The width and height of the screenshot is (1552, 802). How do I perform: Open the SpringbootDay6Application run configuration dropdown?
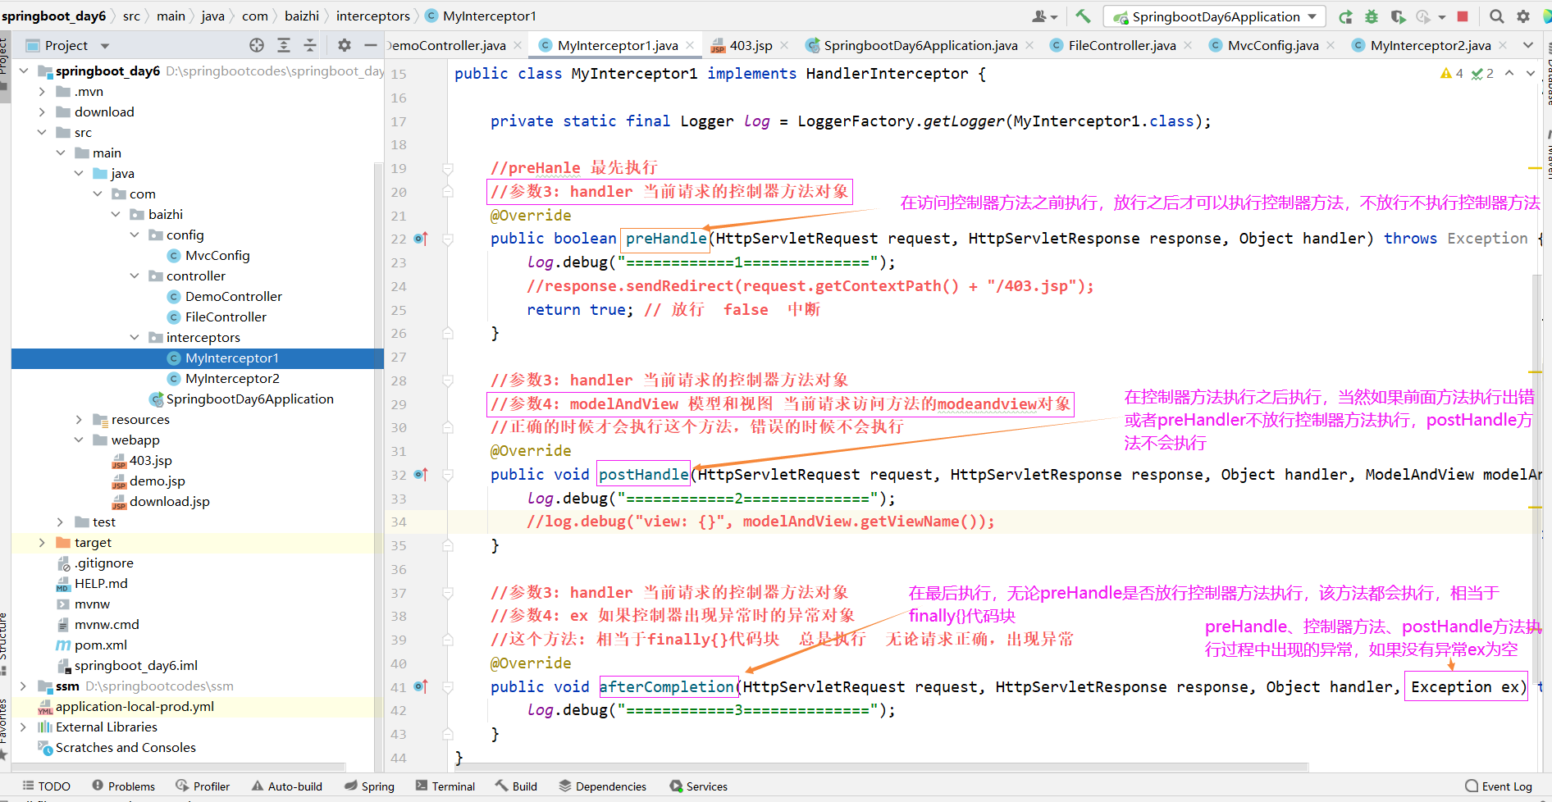(1214, 16)
